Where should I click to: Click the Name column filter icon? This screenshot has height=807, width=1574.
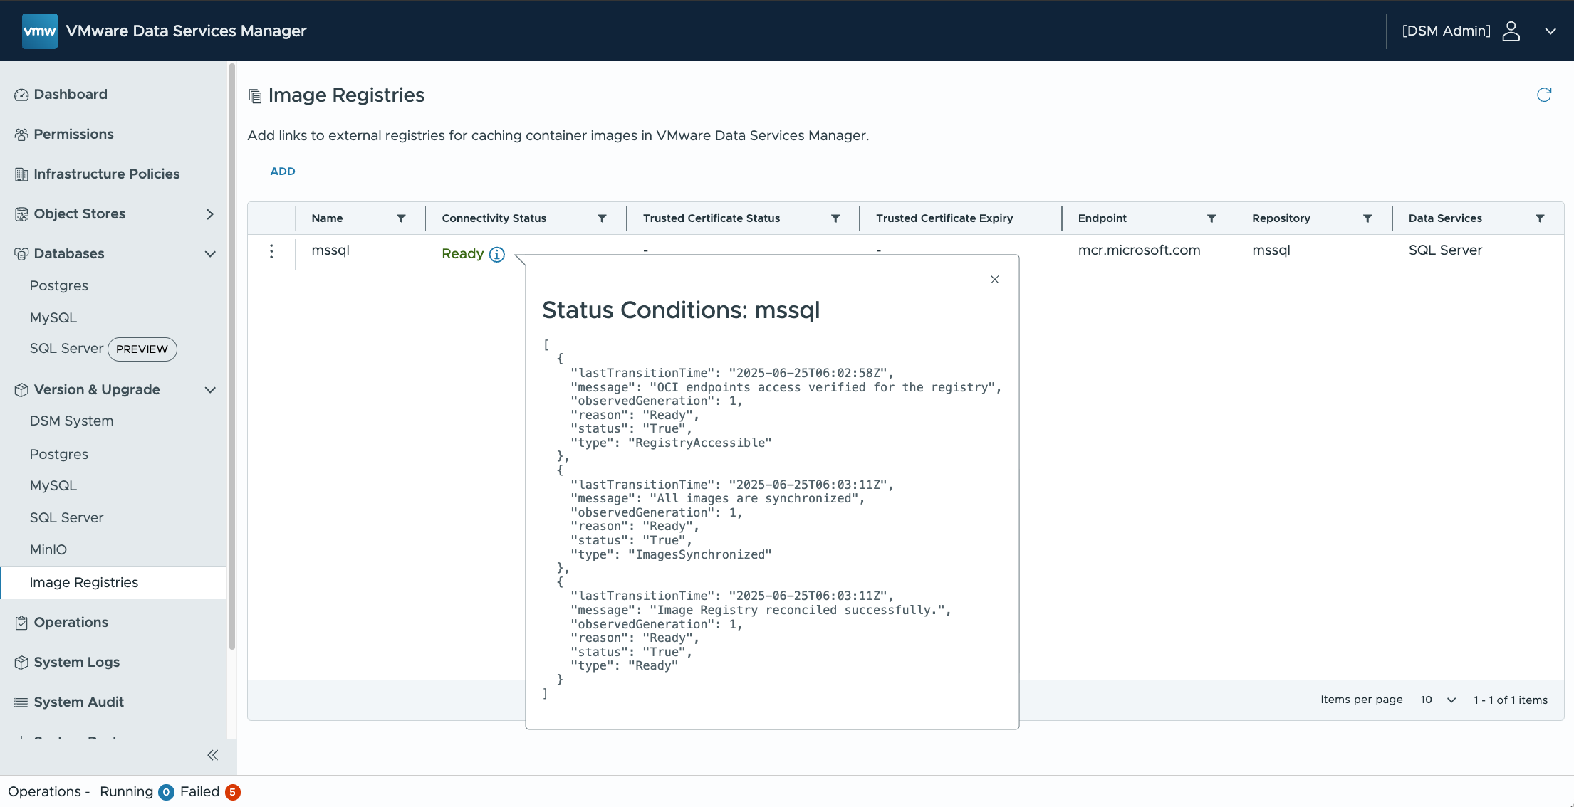pyautogui.click(x=401, y=218)
